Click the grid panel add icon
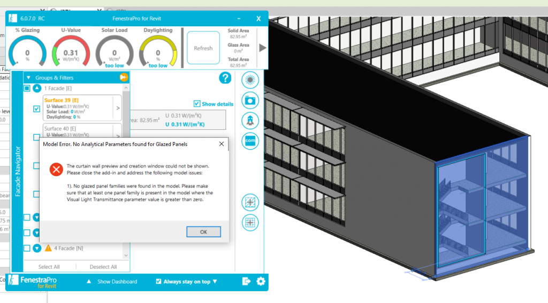This screenshot has width=548, height=303. pyautogui.click(x=250, y=222)
